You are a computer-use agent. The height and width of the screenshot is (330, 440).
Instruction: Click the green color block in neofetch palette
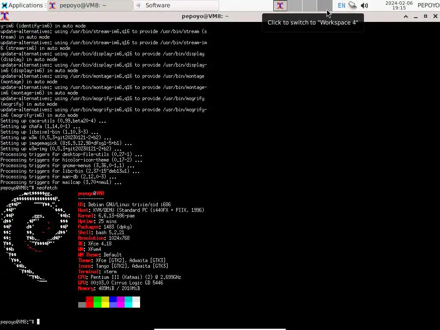[98, 302]
